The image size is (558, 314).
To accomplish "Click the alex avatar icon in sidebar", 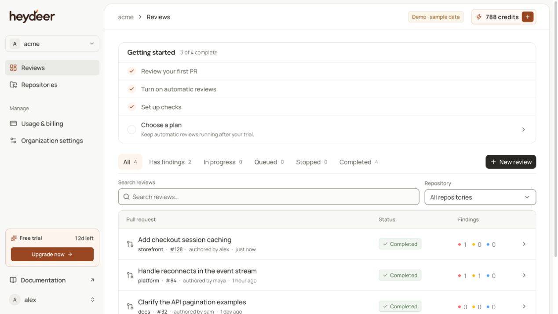I will click(15, 300).
